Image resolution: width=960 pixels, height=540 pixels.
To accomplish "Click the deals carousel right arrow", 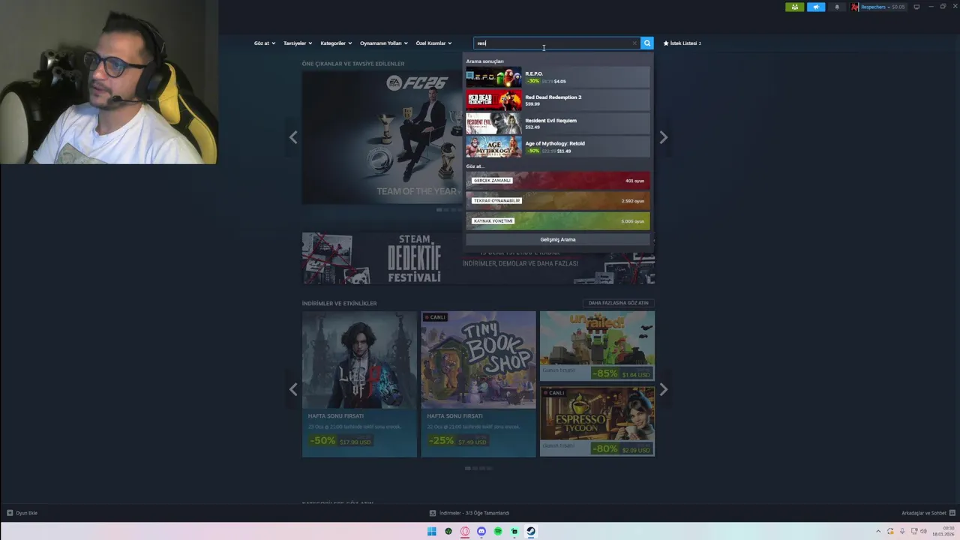I will coord(663,389).
